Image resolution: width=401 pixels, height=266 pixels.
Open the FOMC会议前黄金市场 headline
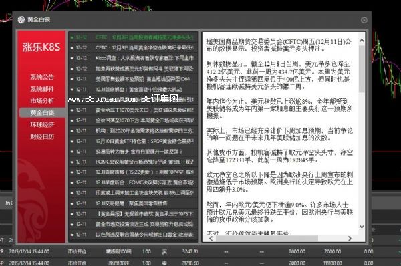[x=133, y=162]
